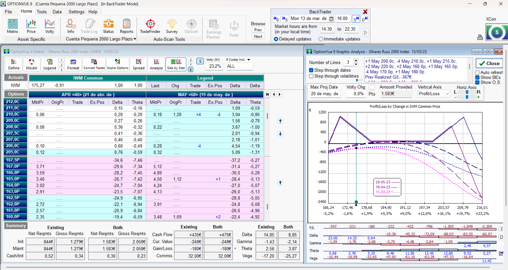Open the Volty chart icon
The width and height of the screenshot is (508, 270).
(x=50, y=26)
